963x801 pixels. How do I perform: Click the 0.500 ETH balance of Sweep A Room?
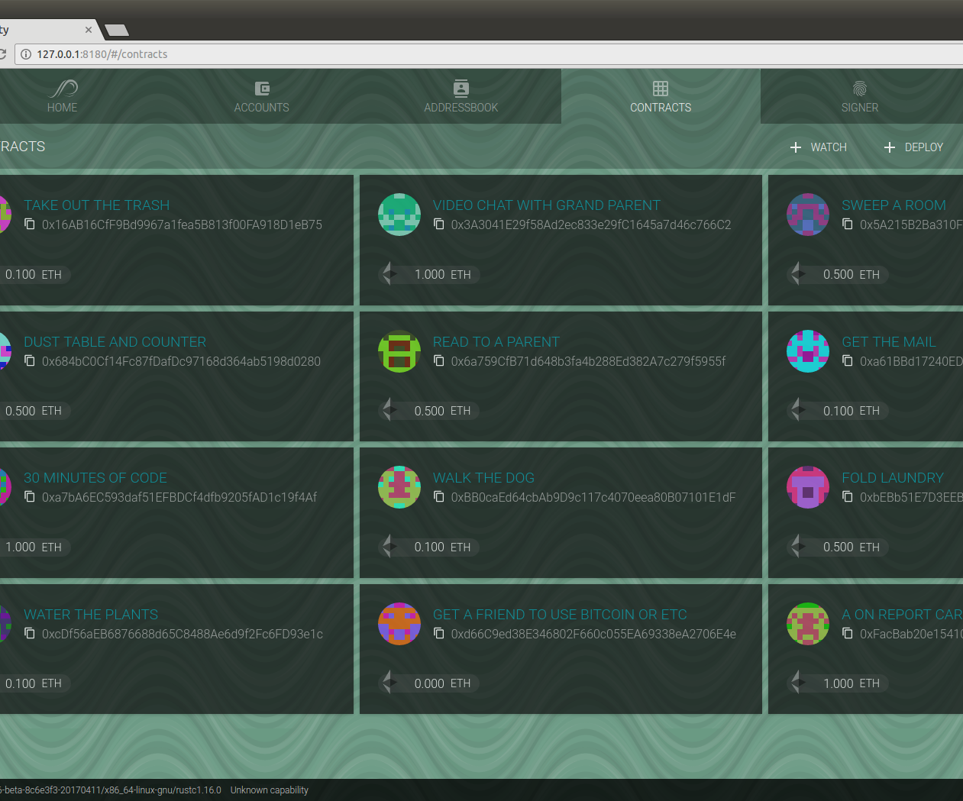(838, 274)
